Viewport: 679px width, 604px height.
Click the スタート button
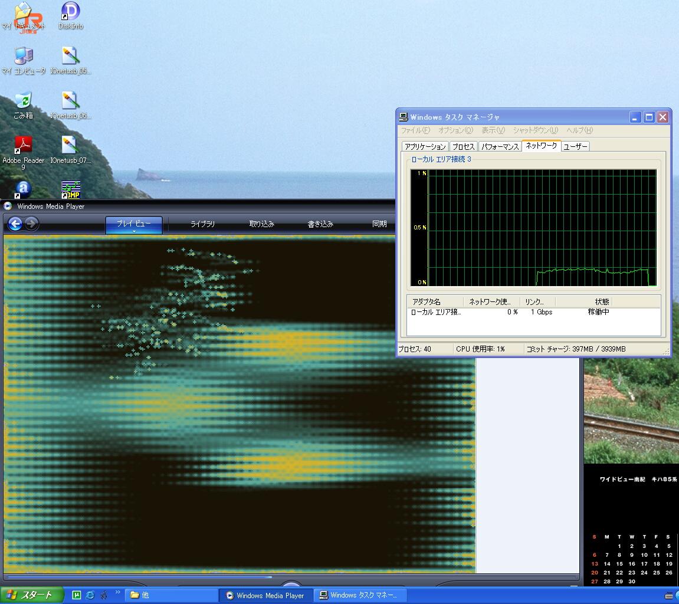[x=29, y=595]
